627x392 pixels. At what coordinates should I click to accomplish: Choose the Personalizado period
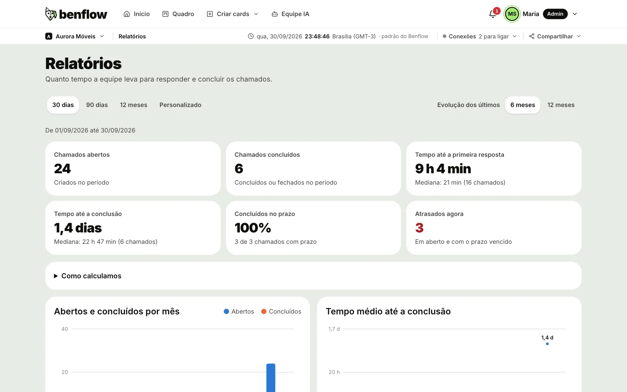click(180, 105)
